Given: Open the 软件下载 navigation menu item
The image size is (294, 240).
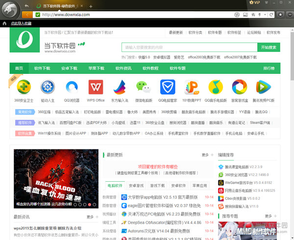Looking at the screenshot, I should (42, 68).
